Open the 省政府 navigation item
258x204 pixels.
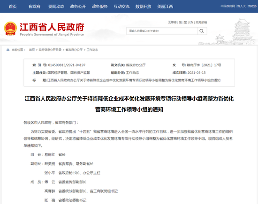pyautogui.click(x=34, y=7)
